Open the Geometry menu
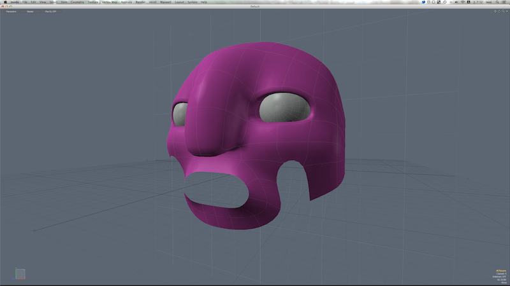 pos(77,2)
